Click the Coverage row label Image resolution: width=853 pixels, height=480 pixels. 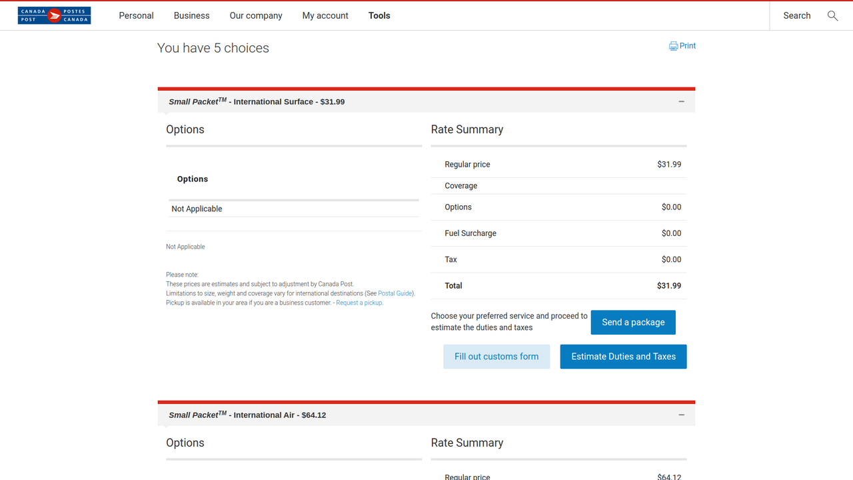pyautogui.click(x=461, y=186)
